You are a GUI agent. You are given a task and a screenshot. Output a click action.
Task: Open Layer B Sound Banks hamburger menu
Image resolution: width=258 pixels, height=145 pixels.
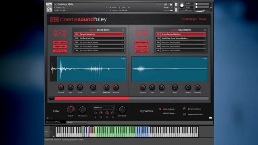pos(205,30)
